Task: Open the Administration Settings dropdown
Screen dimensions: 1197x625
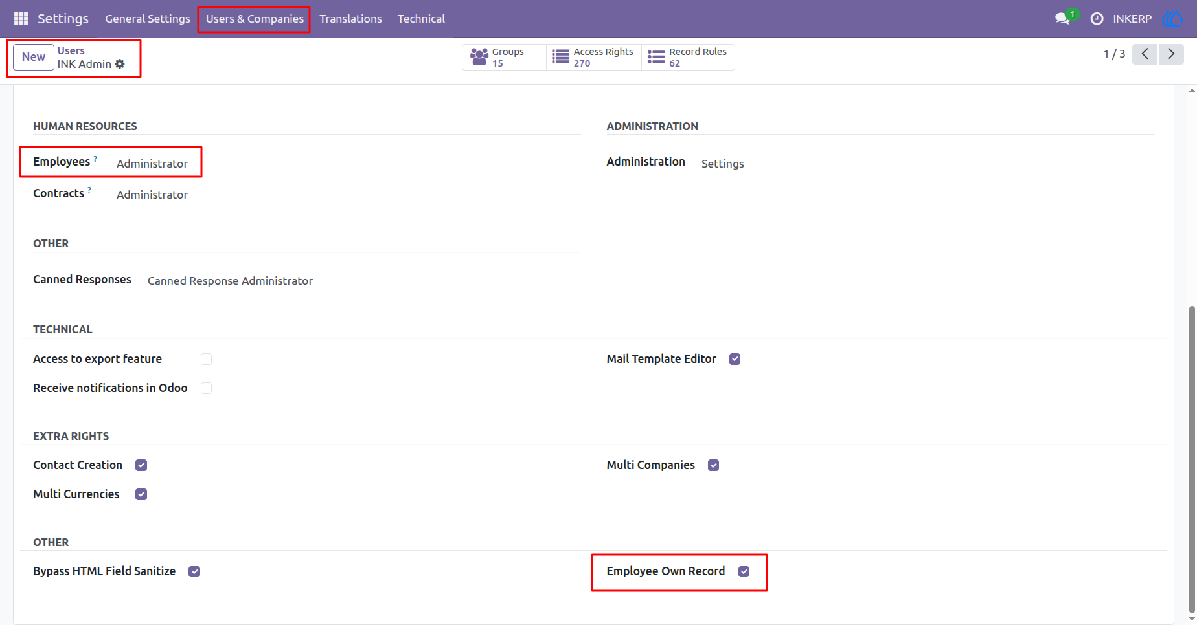Action: coord(723,164)
